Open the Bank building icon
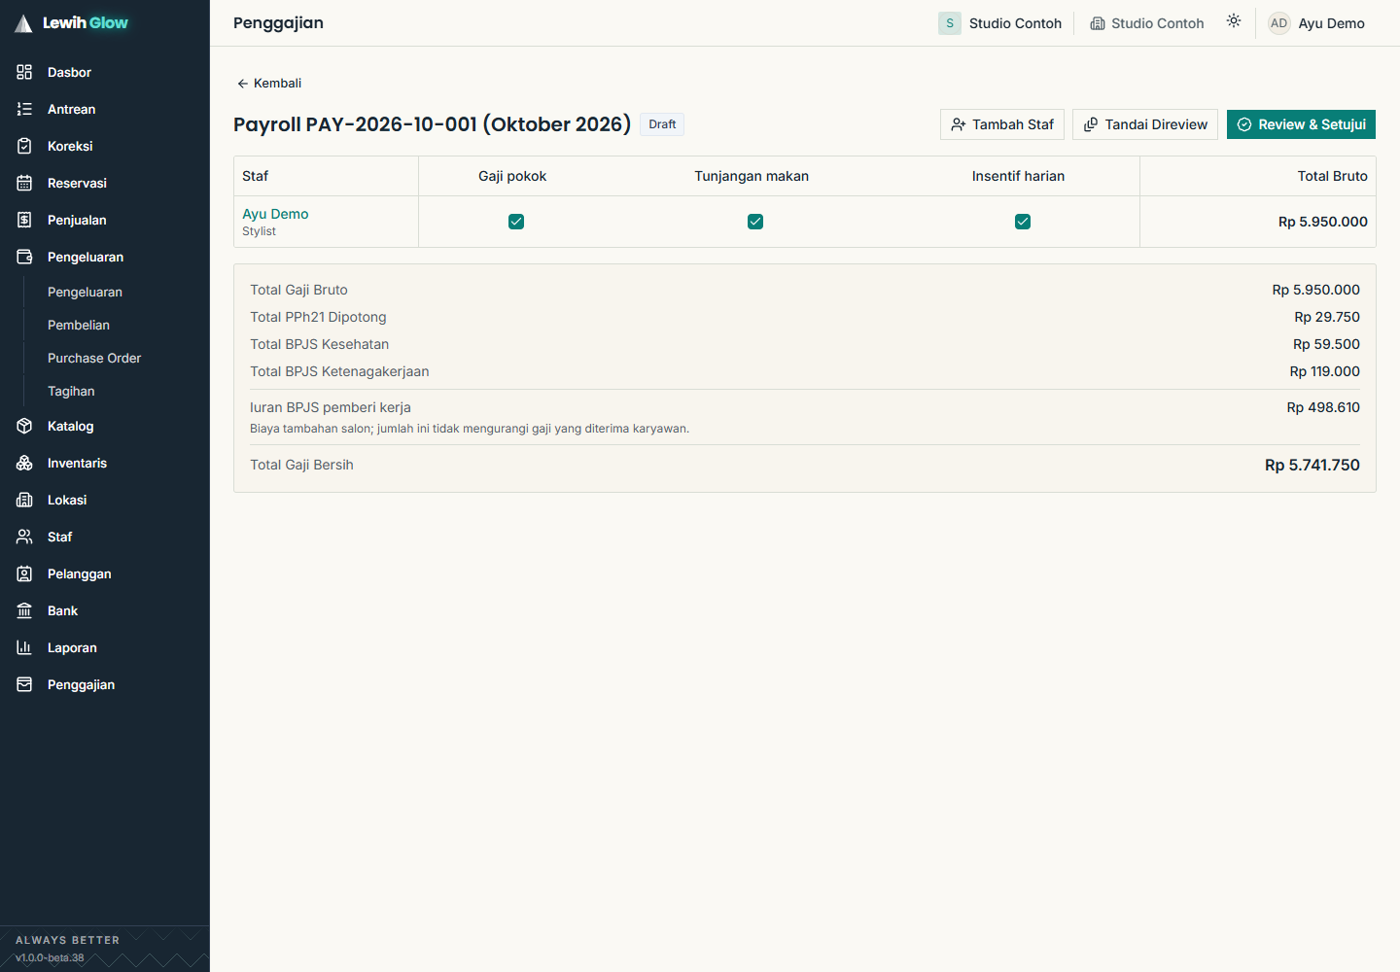The height and width of the screenshot is (972, 1400). [x=24, y=610]
